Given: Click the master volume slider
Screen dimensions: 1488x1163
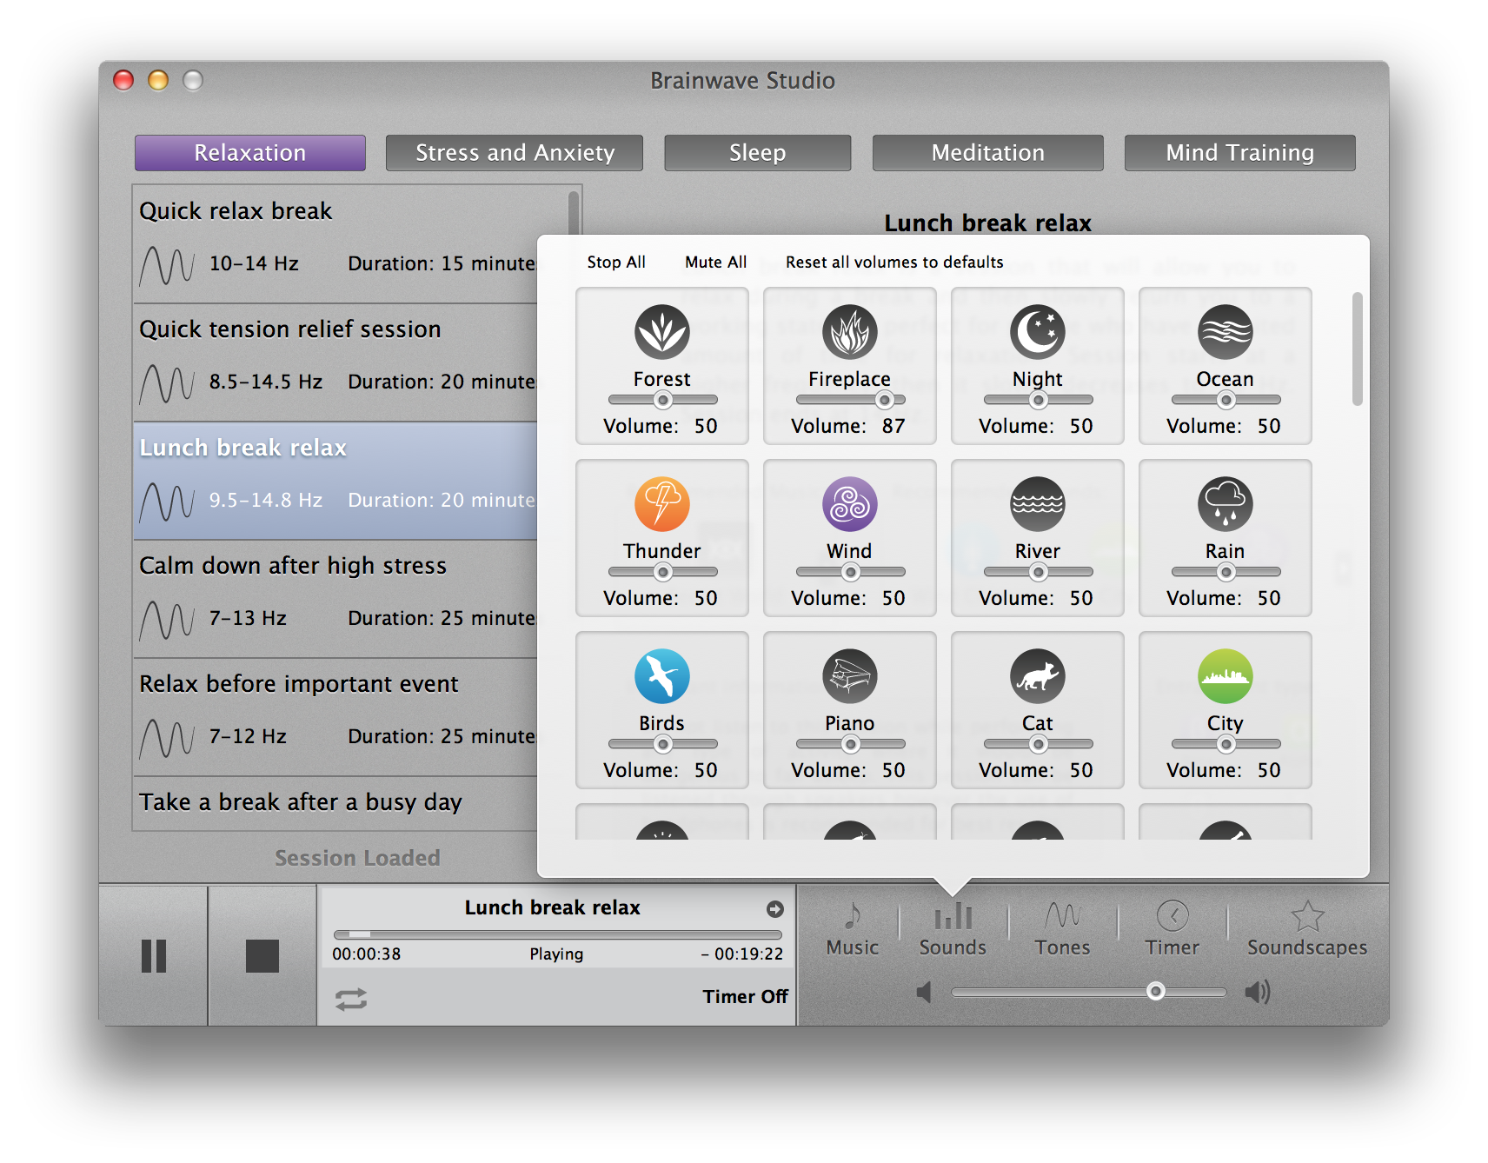Looking at the screenshot, I should click(1088, 992).
